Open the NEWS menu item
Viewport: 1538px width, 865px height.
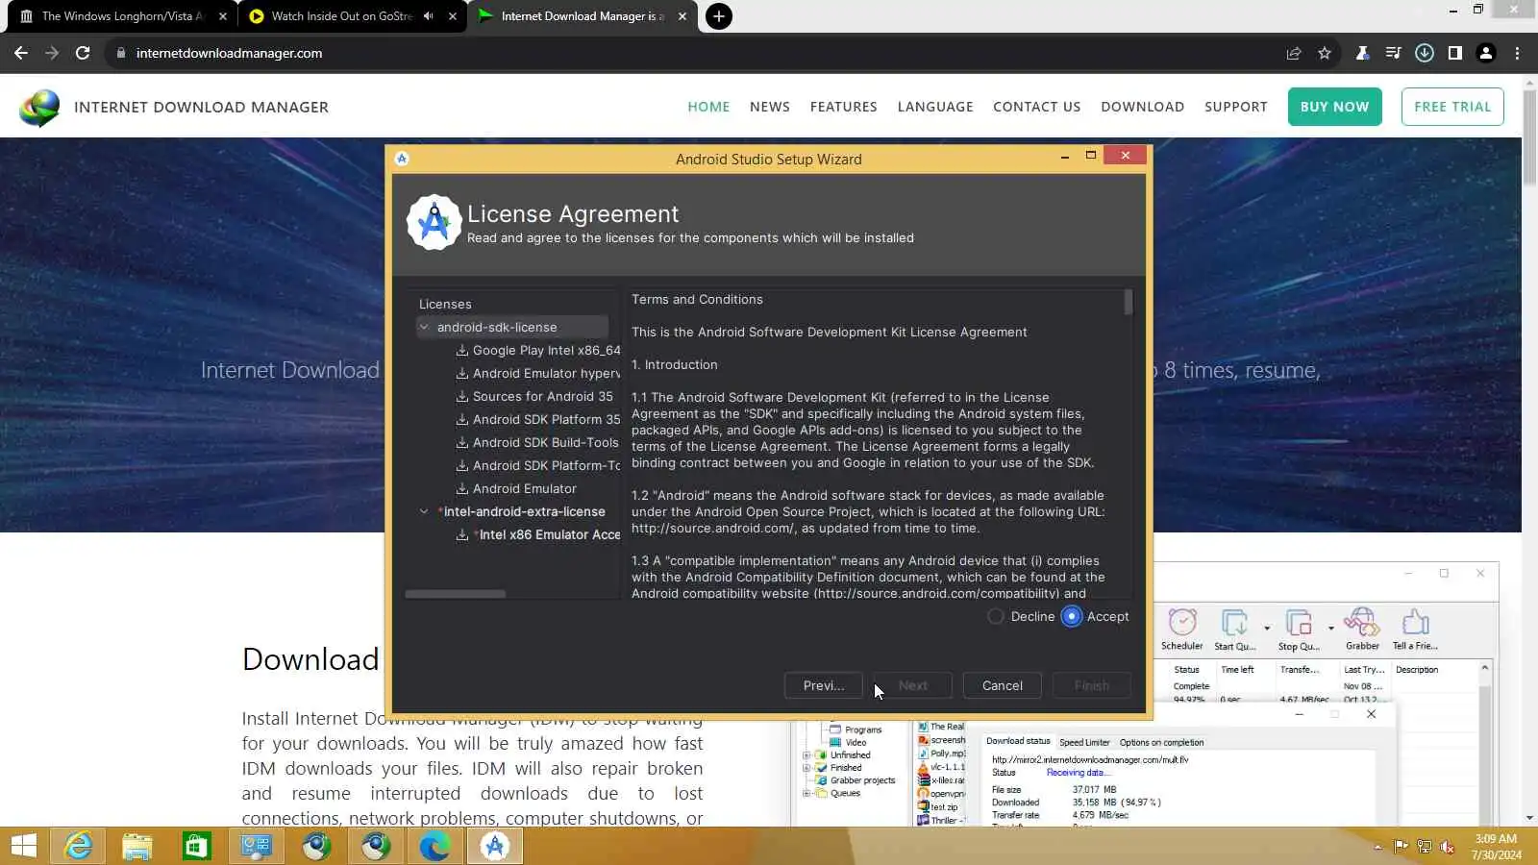(x=770, y=107)
